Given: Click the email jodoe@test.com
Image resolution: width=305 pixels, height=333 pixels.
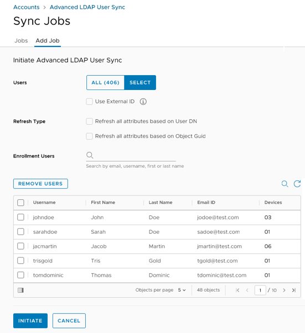Looking at the screenshot, I should (x=218, y=218).
